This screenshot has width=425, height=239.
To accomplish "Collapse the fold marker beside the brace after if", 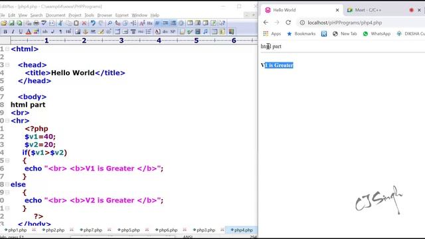I will click(7, 161).
